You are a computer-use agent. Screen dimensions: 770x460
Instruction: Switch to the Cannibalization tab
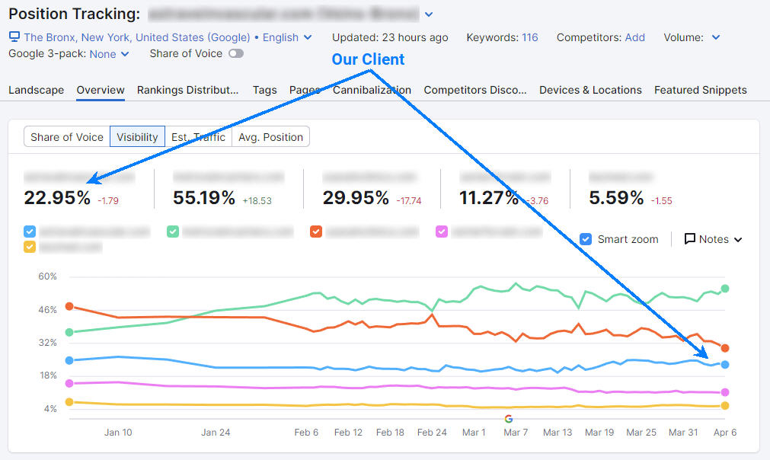click(372, 90)
